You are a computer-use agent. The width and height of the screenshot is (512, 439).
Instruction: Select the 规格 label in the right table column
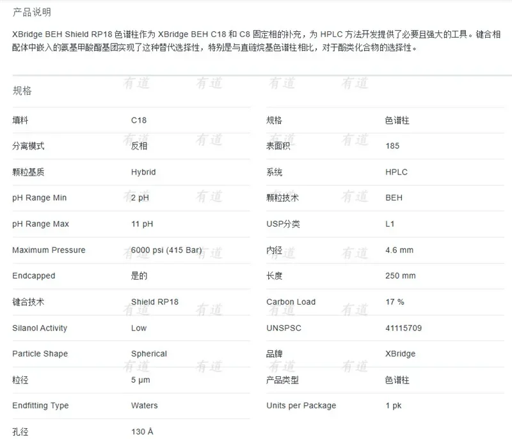tap(274, 120)
